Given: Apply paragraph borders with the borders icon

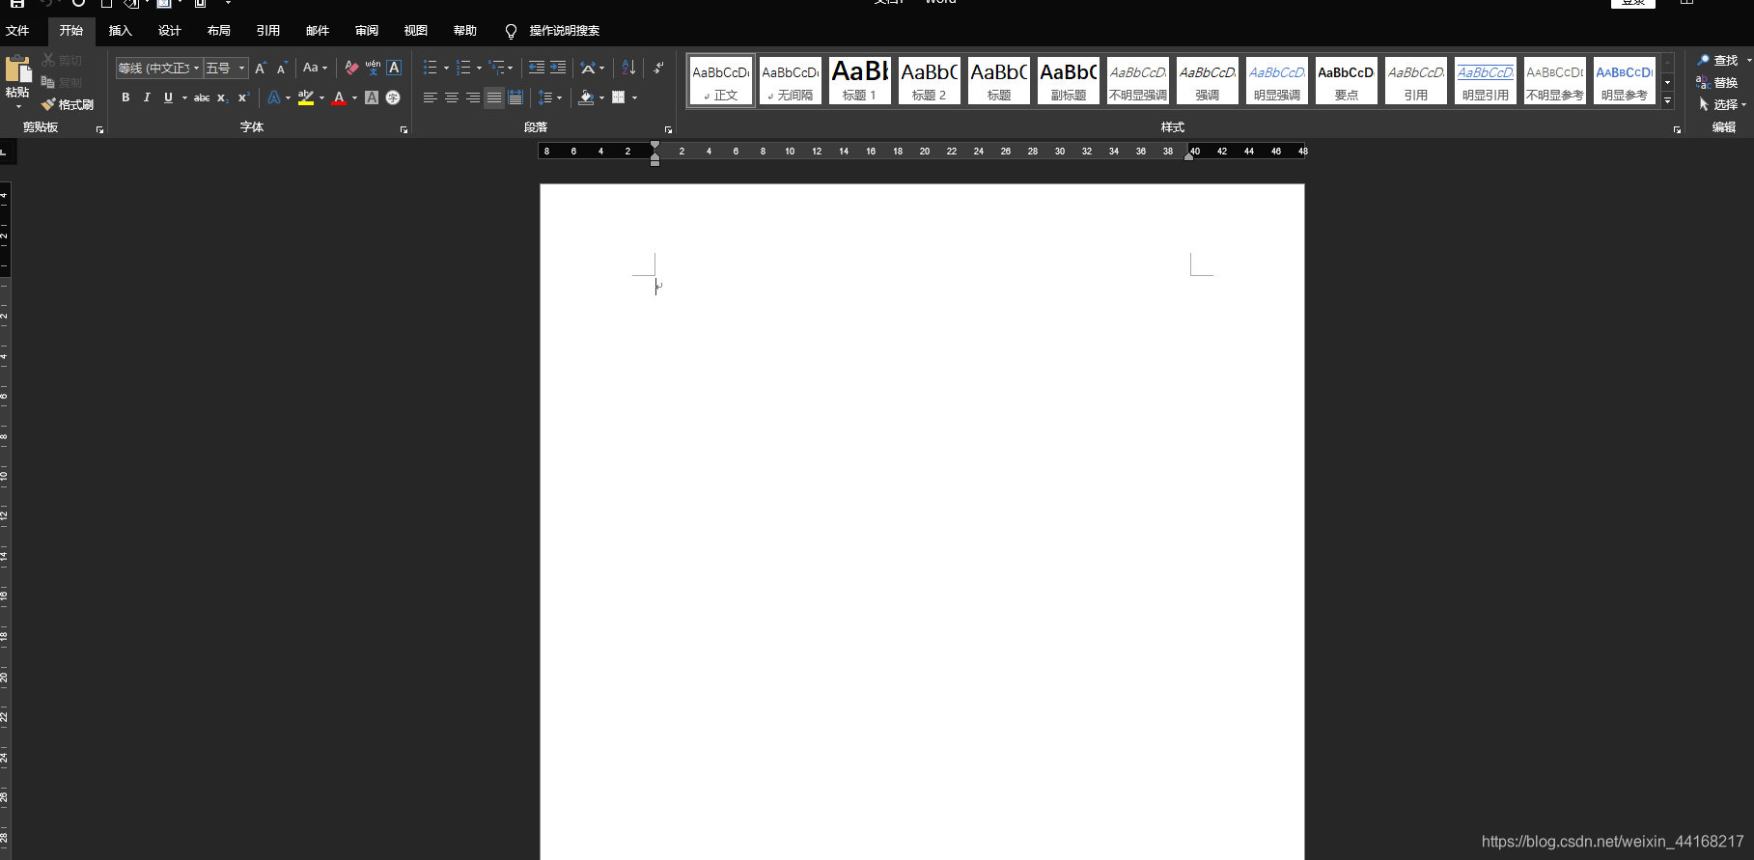Looking at the screenshot, I should tap(619, 97).
